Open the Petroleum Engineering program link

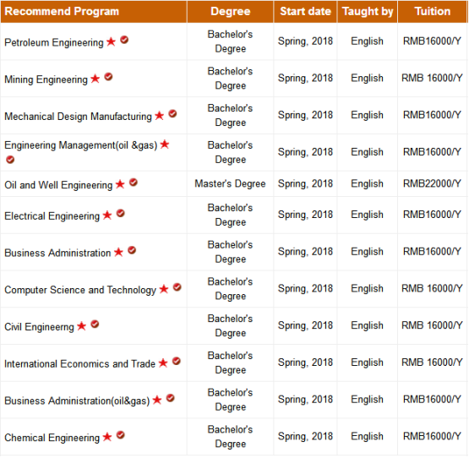pos(54,42)
